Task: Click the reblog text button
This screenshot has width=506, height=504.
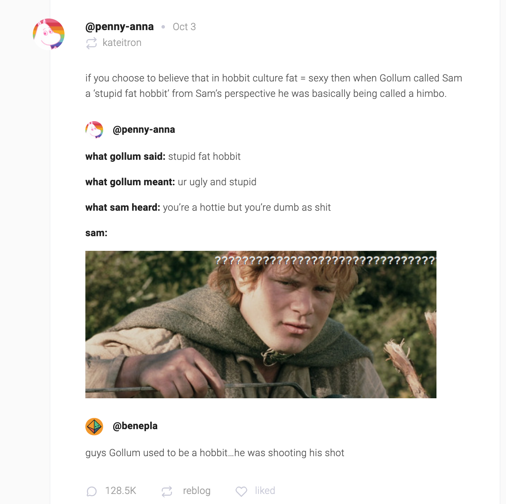Action: [197, 491]
